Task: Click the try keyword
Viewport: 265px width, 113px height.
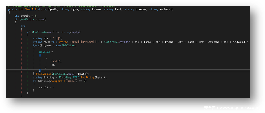Action: click(23, 26)
